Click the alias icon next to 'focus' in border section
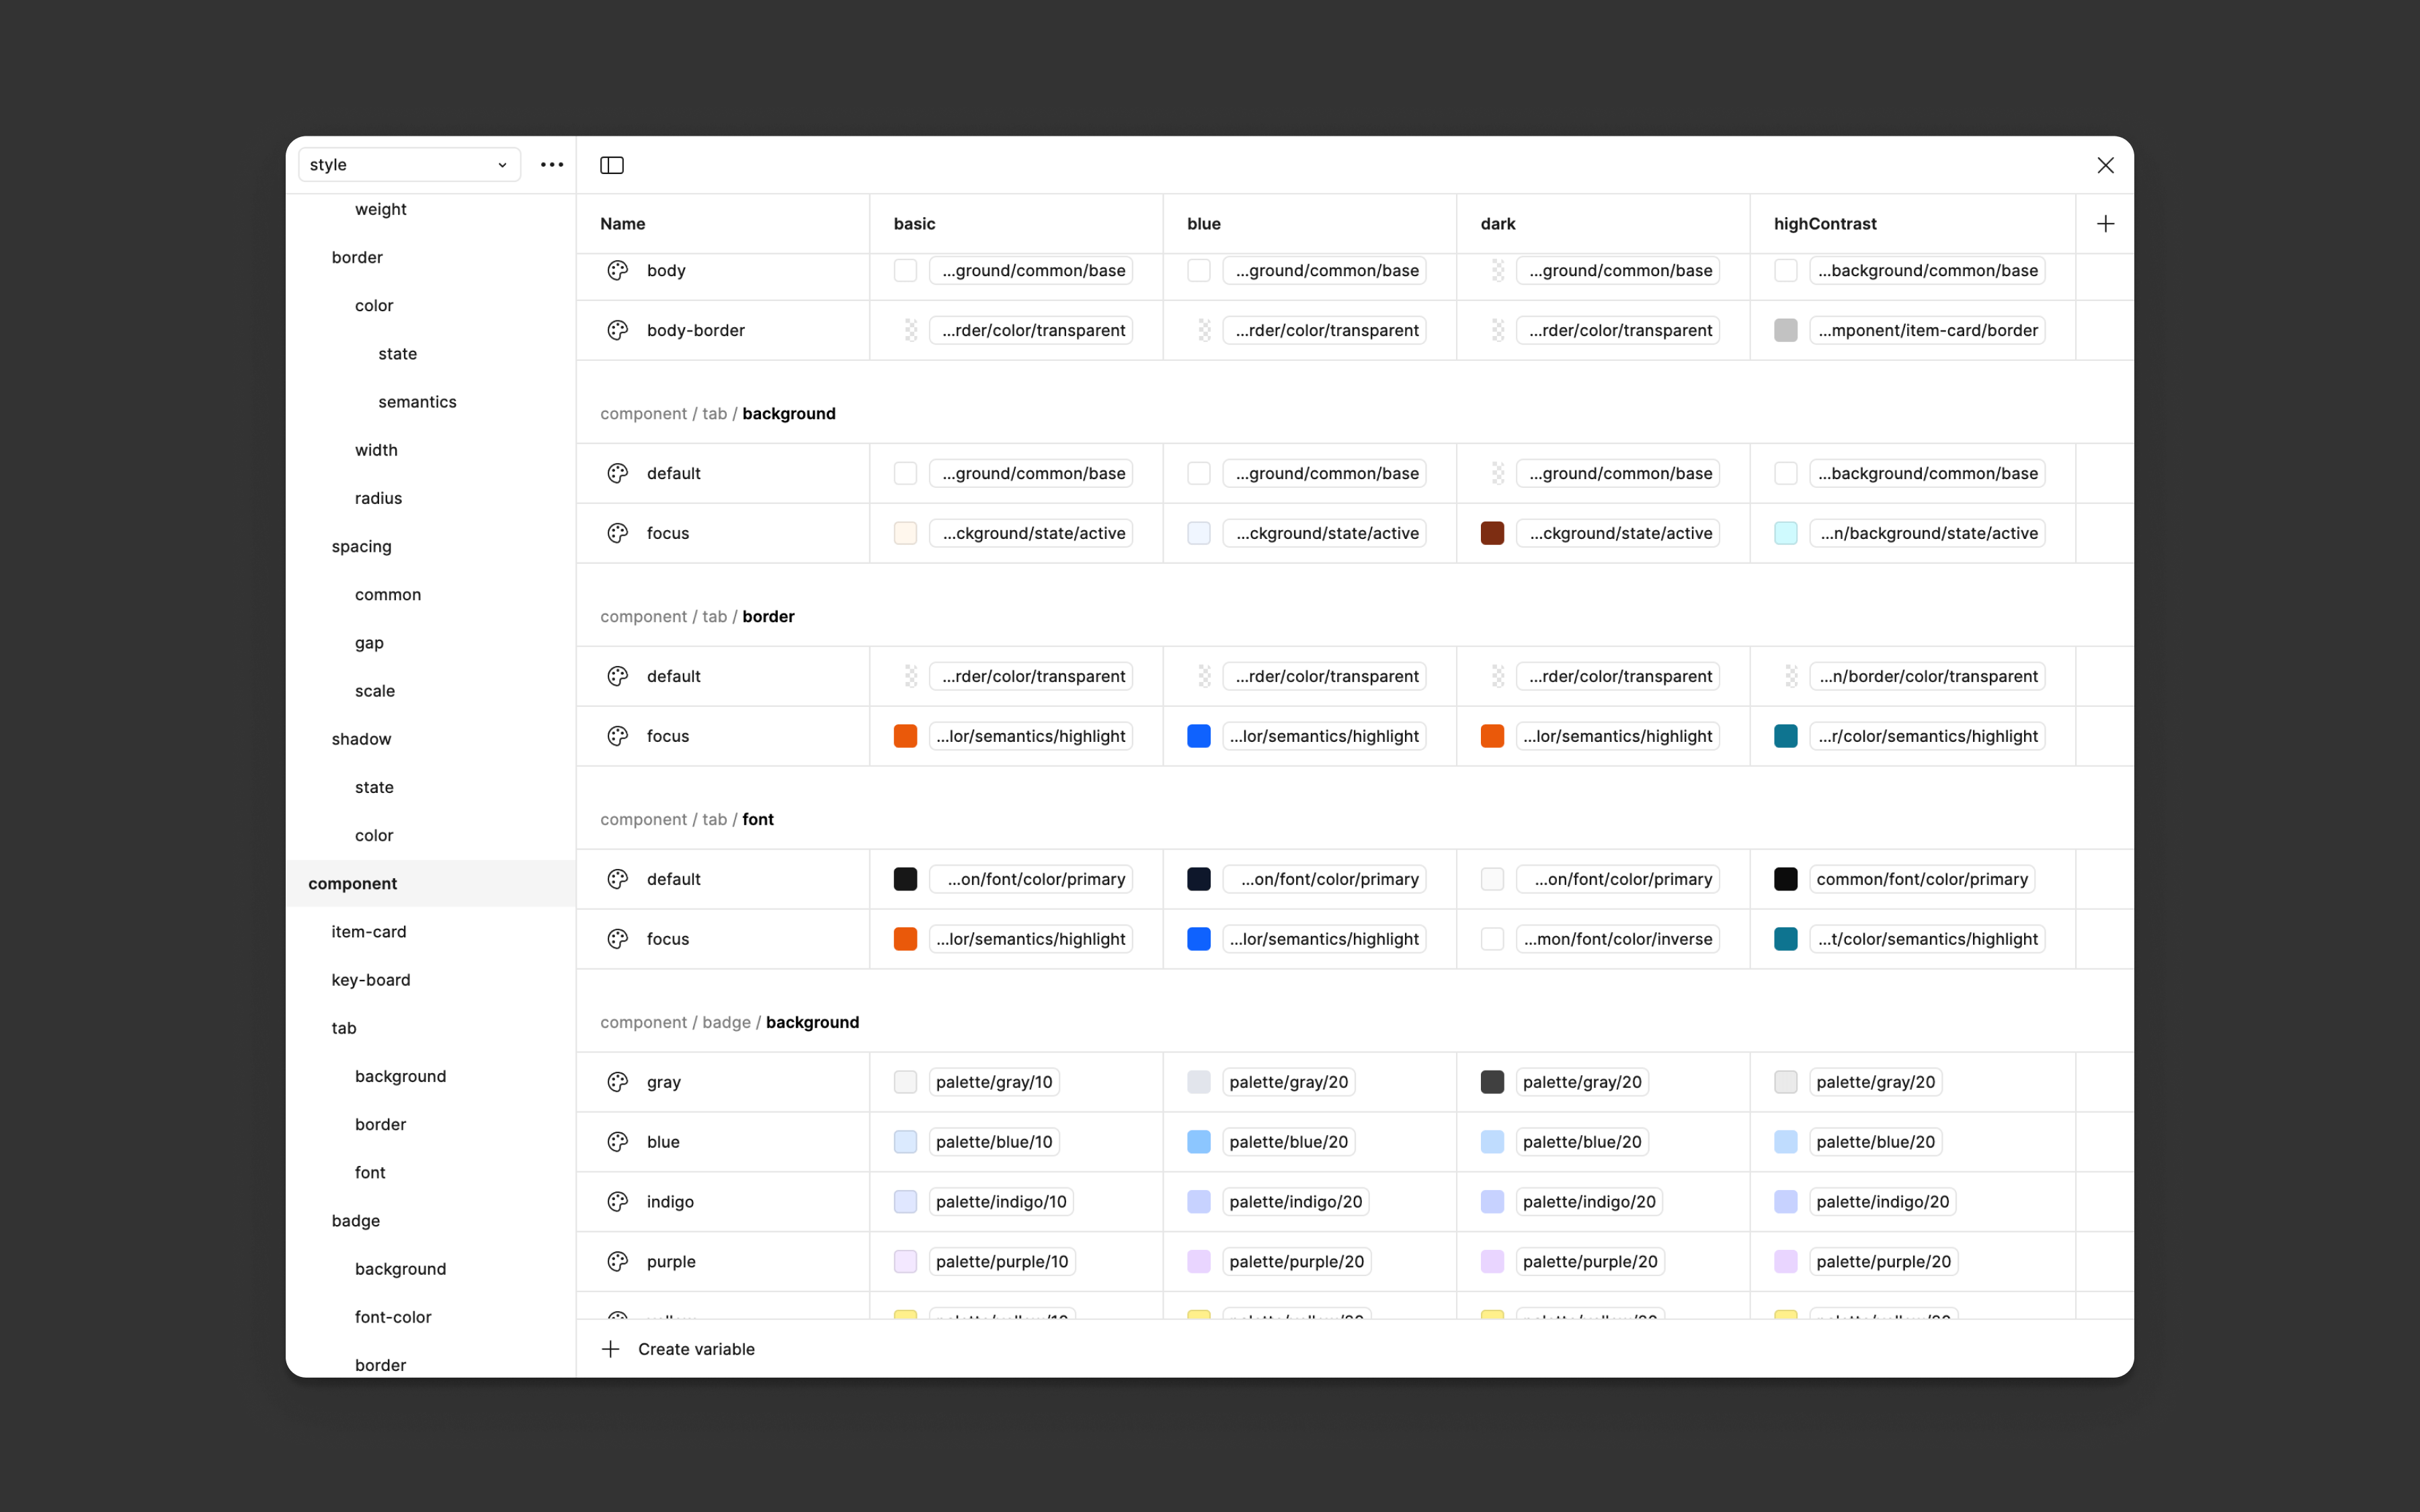Image resolution: width=2420 pixels, height=1512 pixels. (x=616, y=735)
